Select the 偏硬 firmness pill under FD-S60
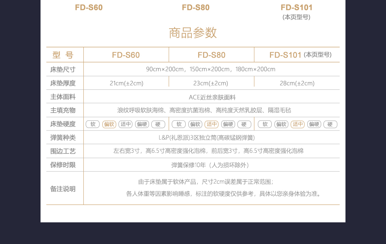Screen dimensions: 386x244 tap(142, 124)
